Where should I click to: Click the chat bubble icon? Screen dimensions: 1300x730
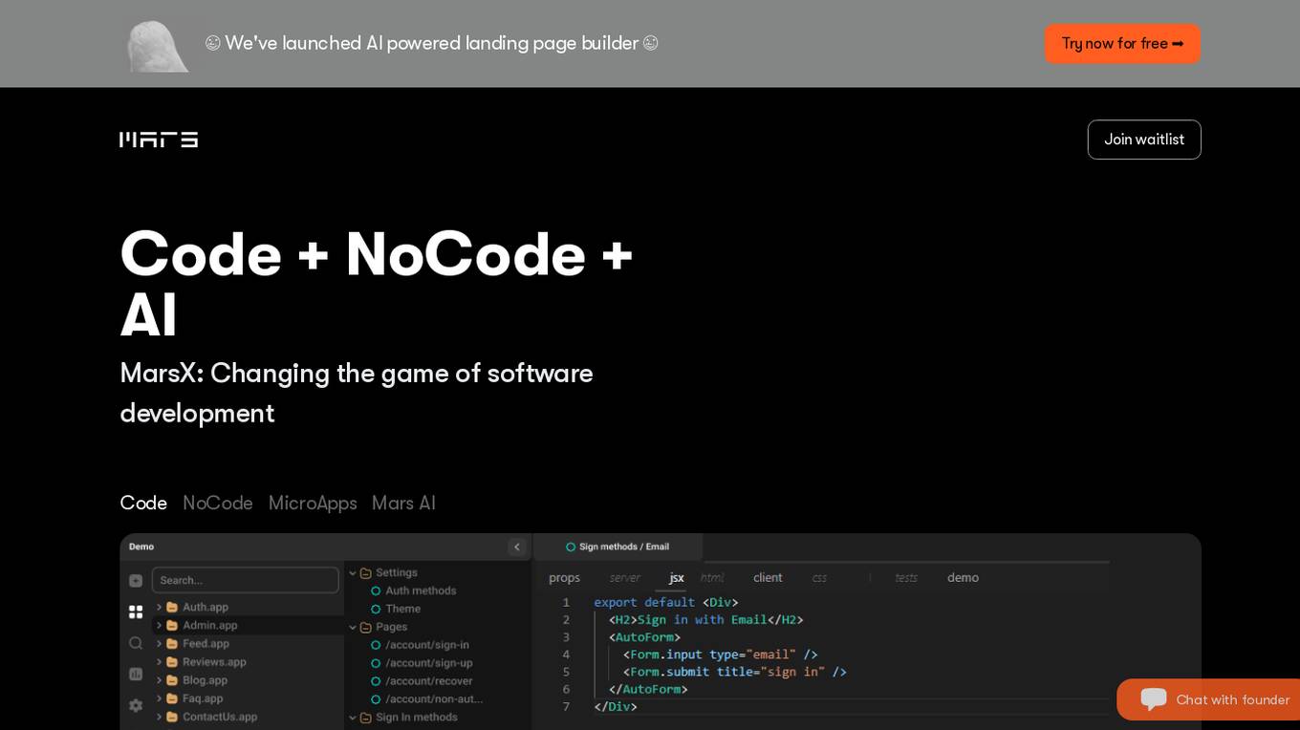pos(1154,698)
